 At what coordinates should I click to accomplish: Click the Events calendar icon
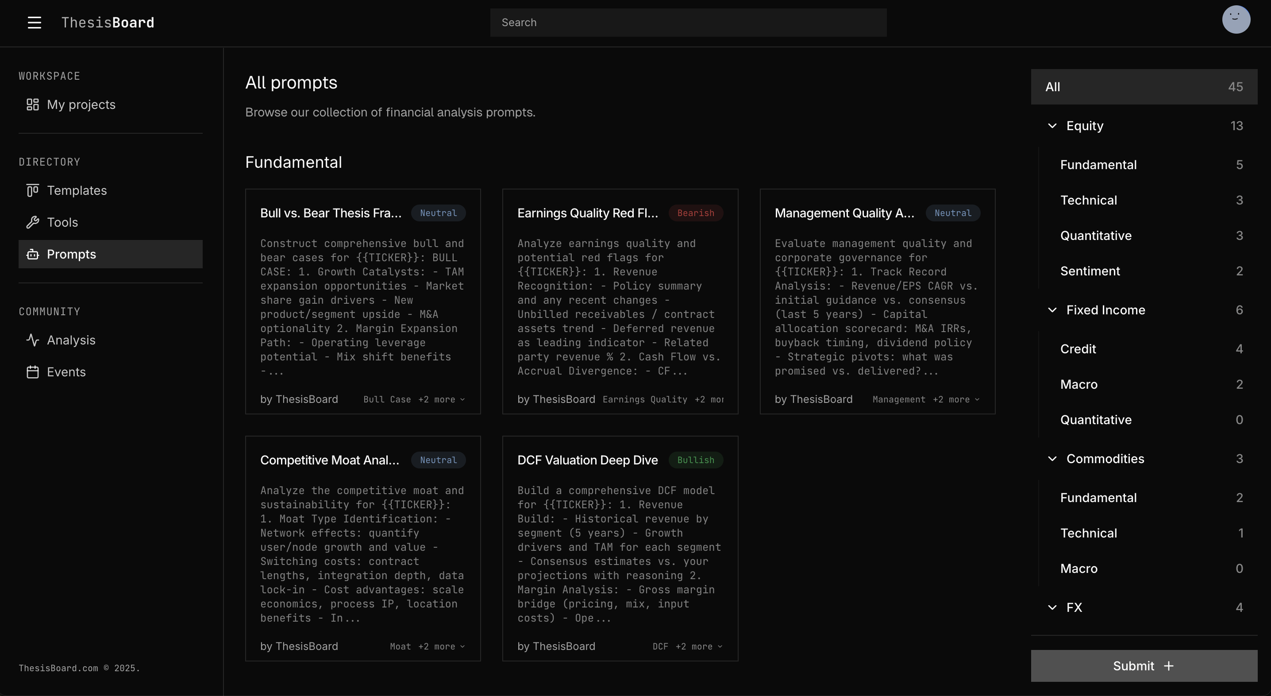click(33, 372)
